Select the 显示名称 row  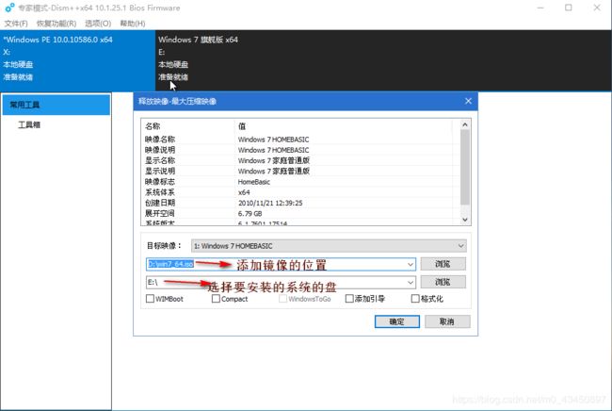click(300, 160)
